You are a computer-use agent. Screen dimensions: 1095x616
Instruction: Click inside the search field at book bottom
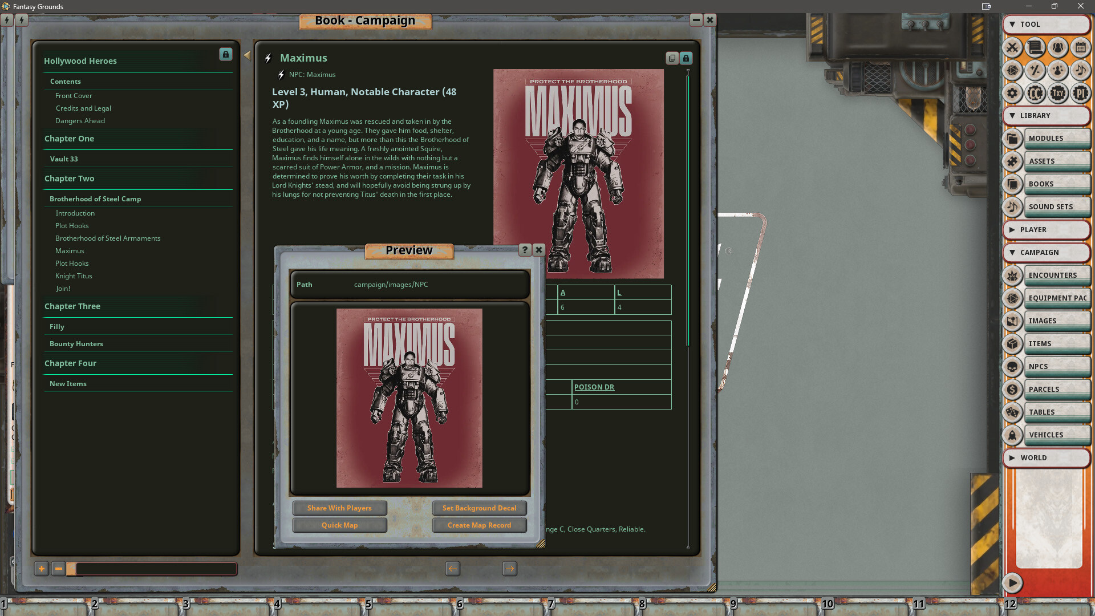point(154,569)
